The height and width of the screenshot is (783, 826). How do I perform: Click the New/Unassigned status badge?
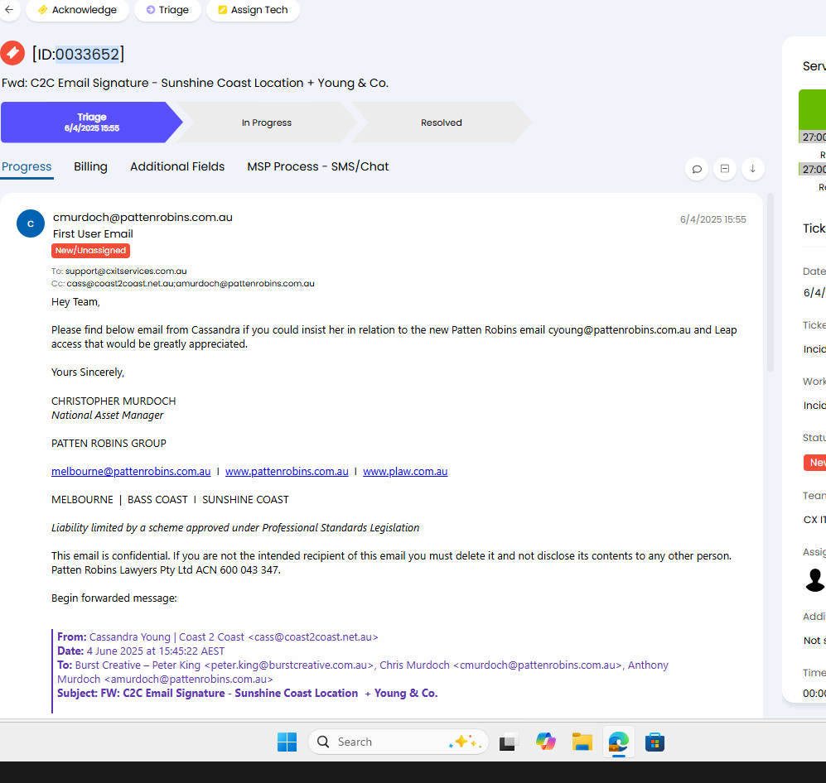[90, 251]
